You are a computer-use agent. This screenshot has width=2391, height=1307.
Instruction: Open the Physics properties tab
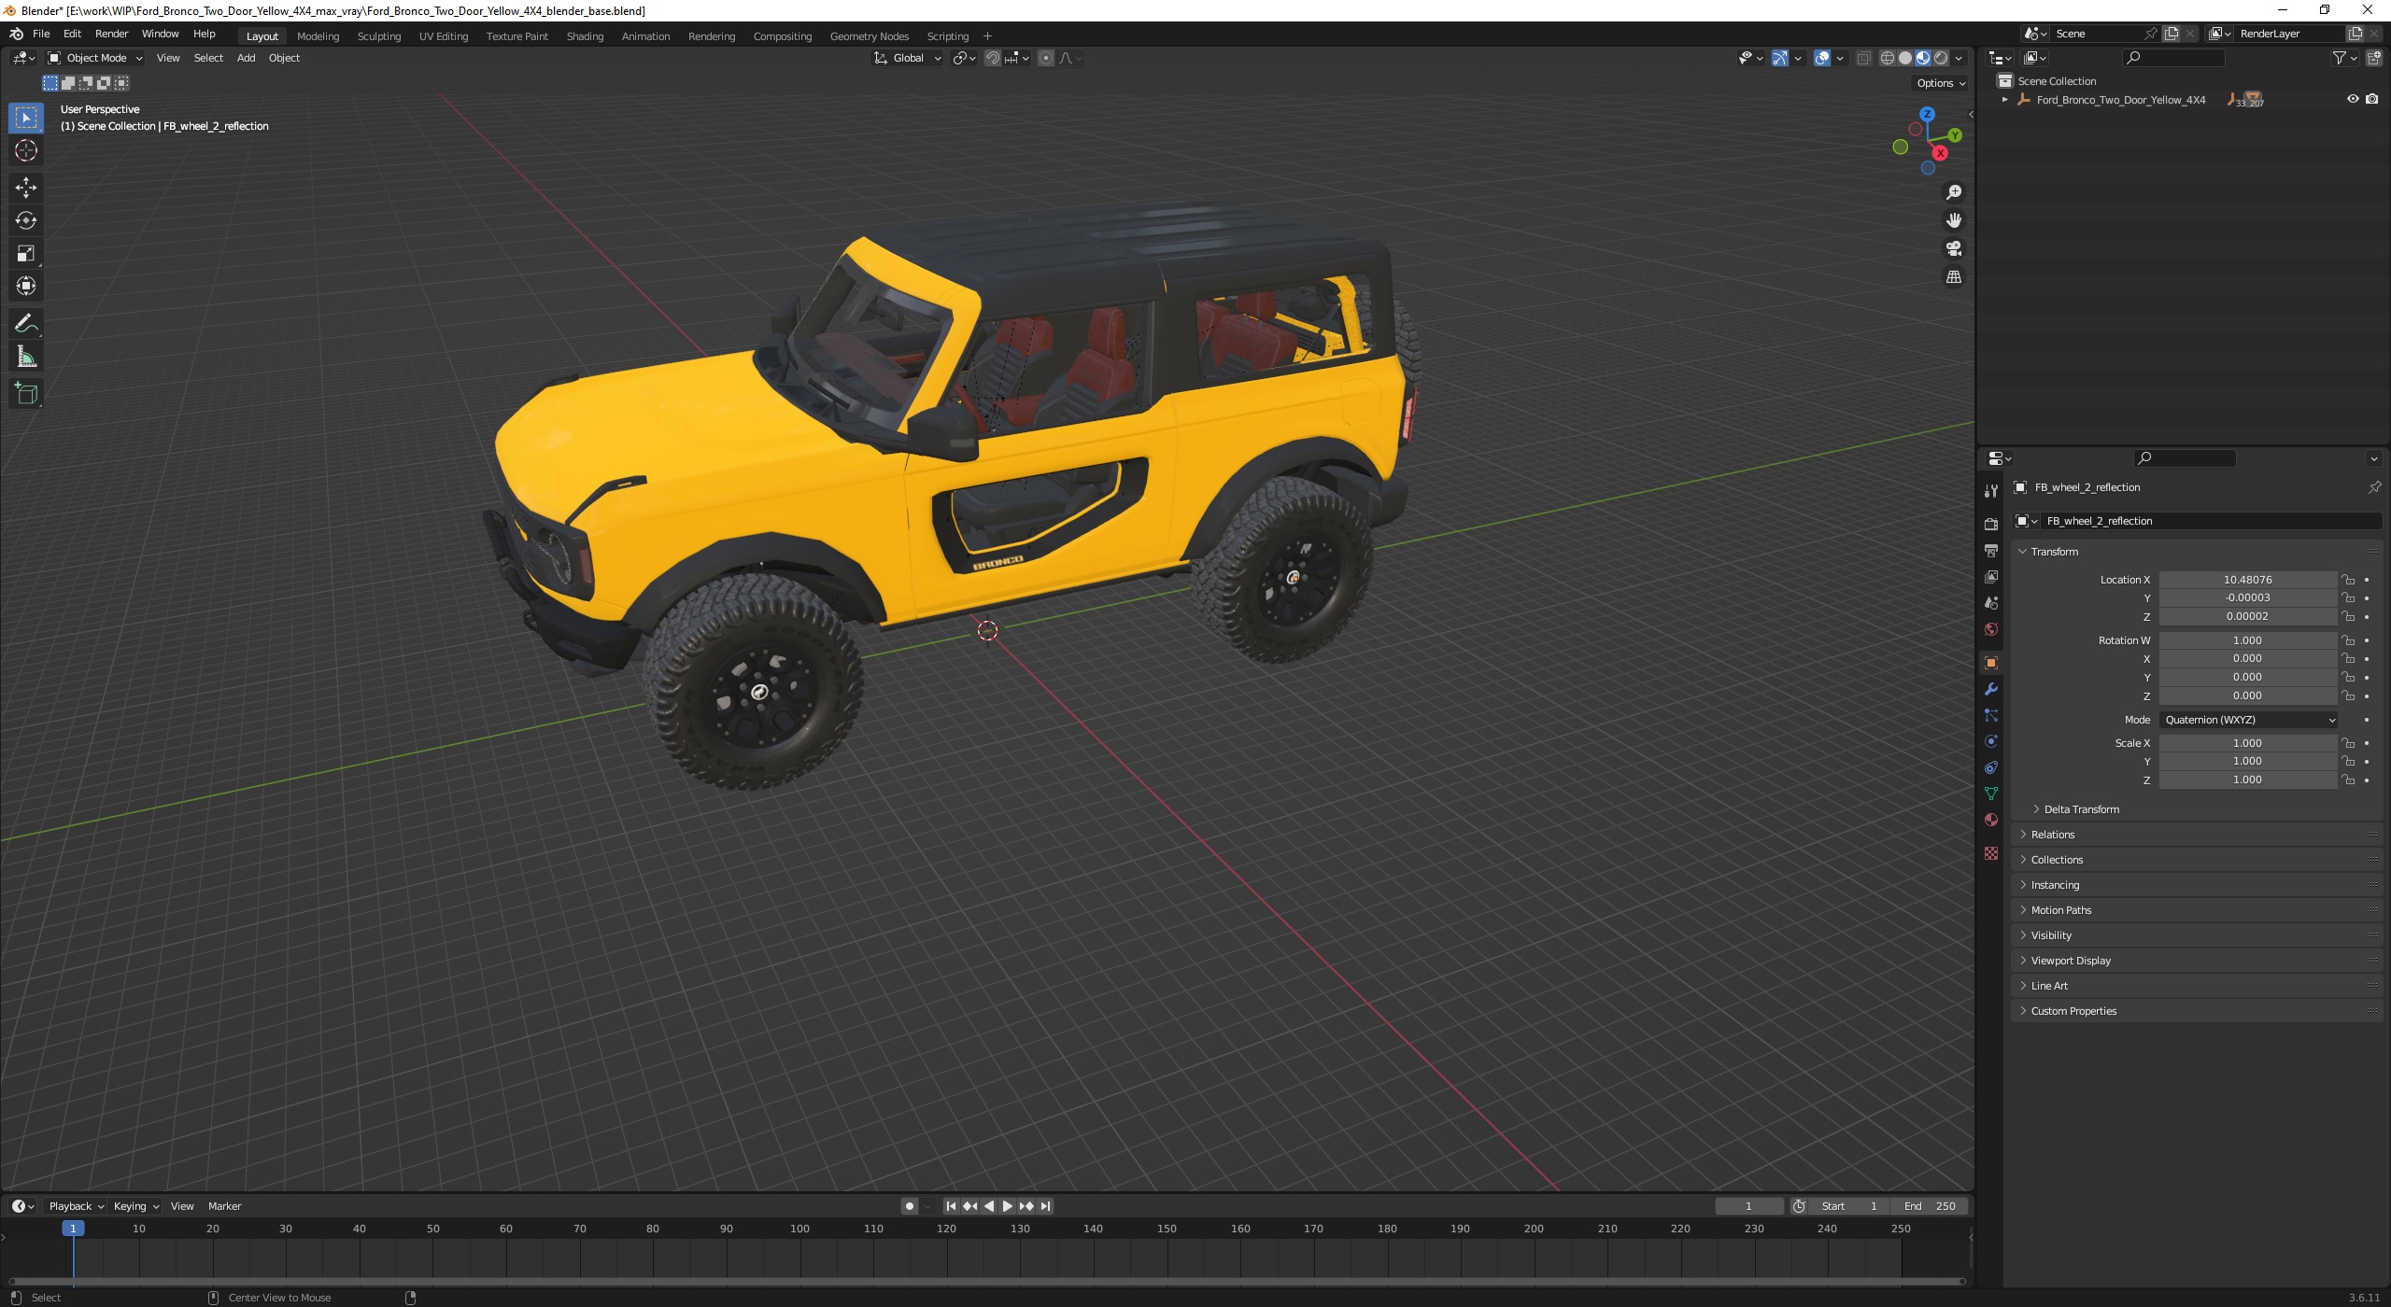point(1990,741)
